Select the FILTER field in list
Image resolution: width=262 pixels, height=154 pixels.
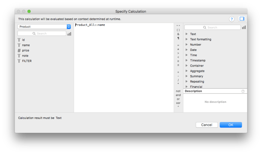click(27, 61)
